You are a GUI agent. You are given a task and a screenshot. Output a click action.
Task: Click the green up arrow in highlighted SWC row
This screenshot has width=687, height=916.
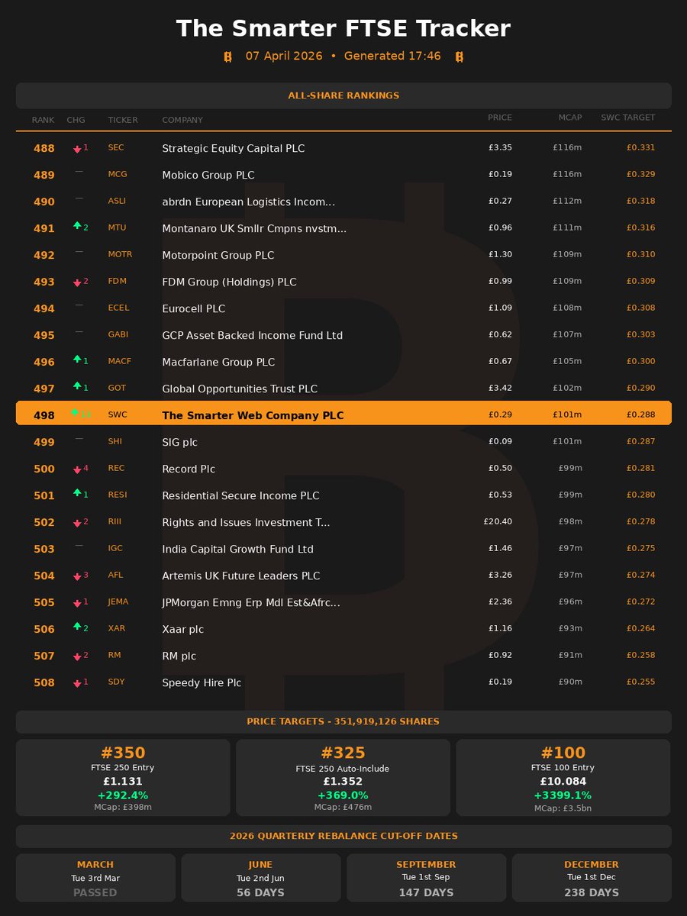pyautogui.click(x=75, y=413)
